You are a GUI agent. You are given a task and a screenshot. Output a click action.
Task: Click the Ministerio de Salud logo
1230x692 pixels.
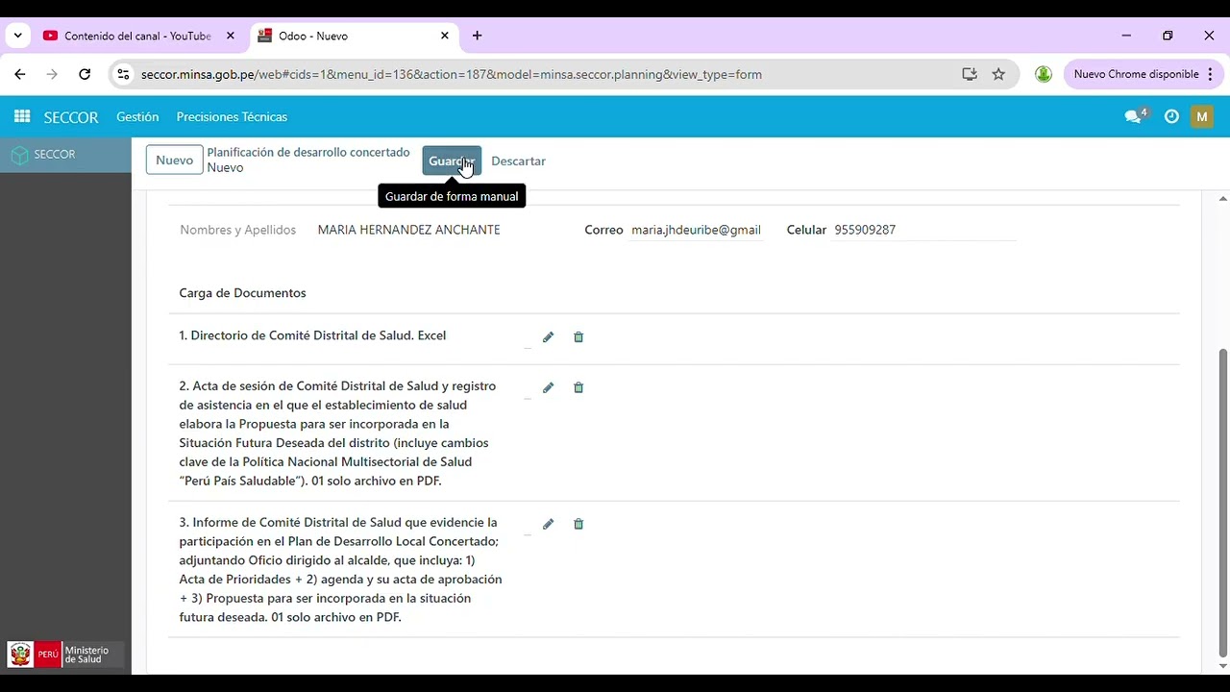click(65, 655)
